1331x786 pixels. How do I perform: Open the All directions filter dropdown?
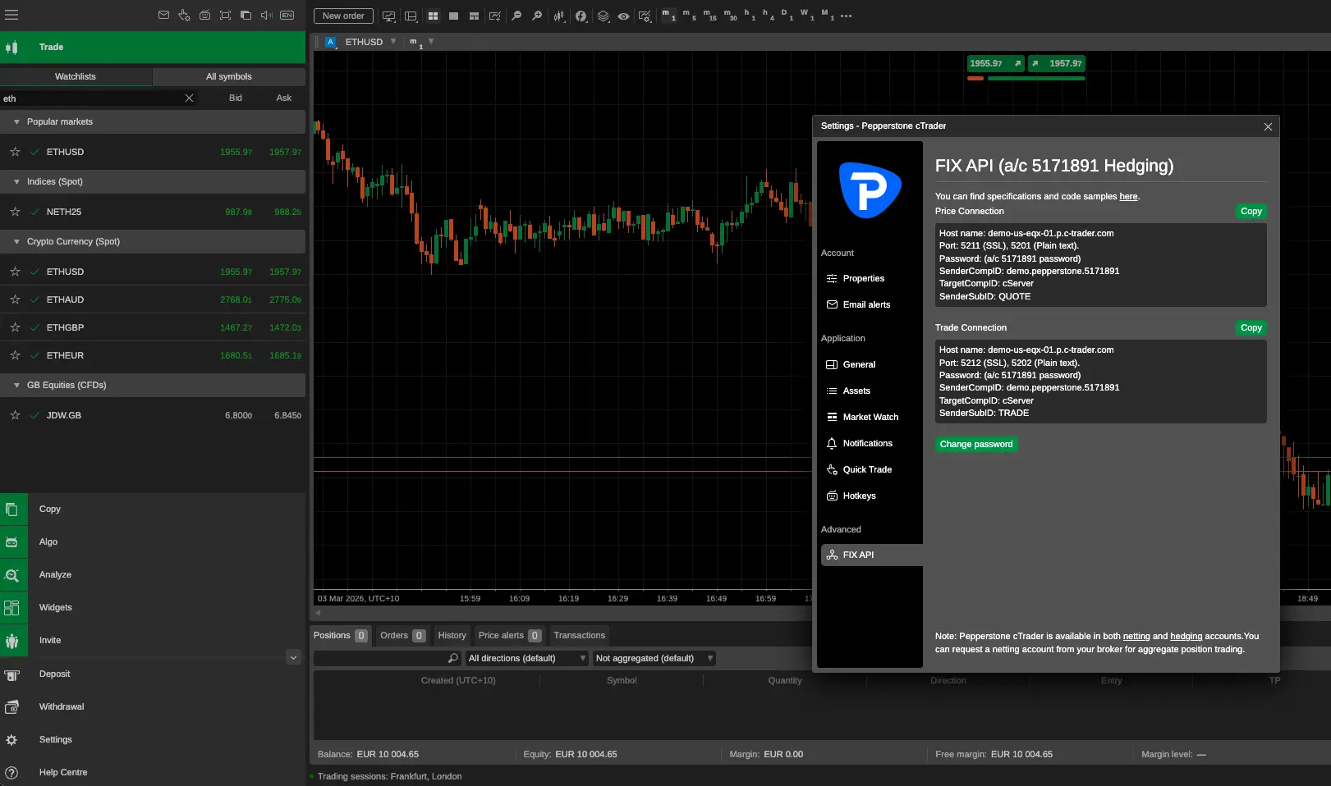click(526, 657)
